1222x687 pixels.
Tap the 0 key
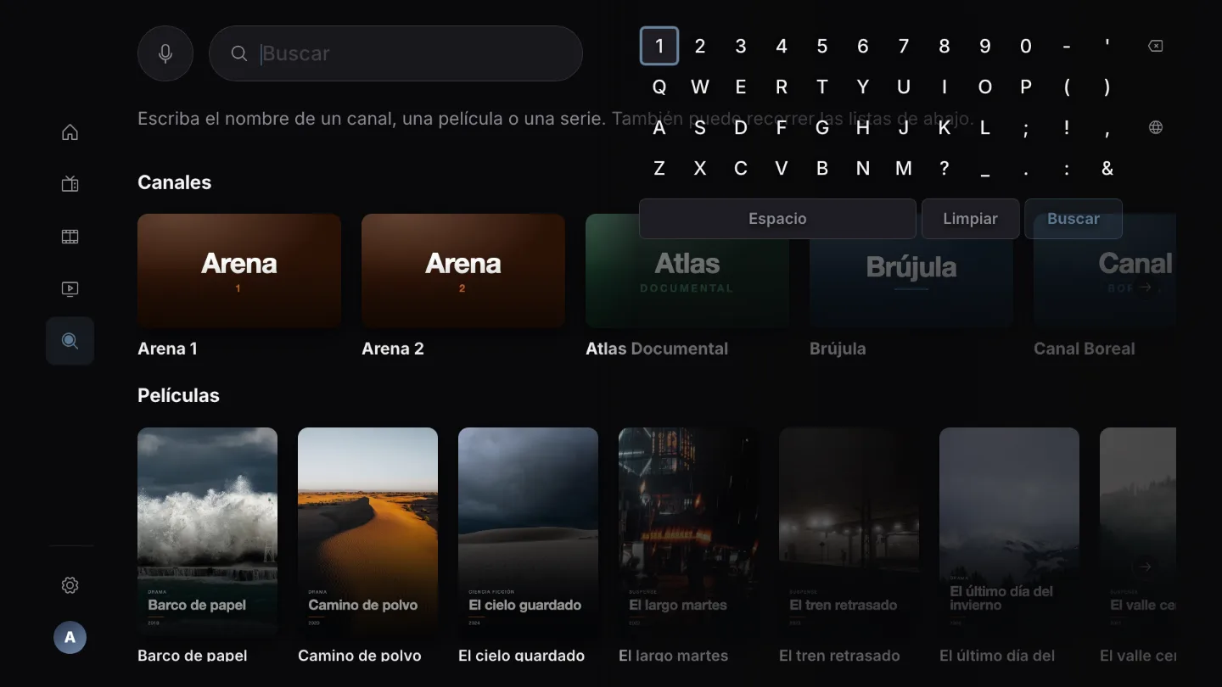pos(1026,46)
